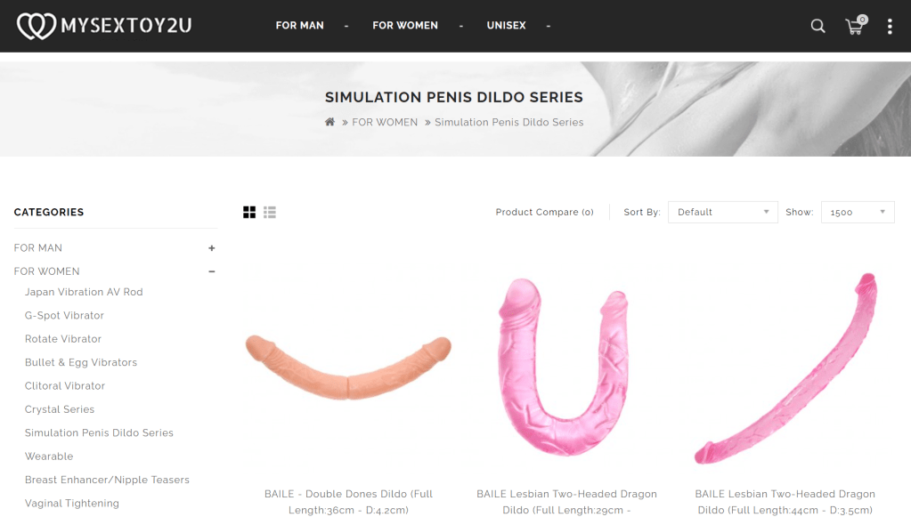Open the Vaginal Tightening category
The width and height of the screenshot is (911, 517).
click(72, 504)
